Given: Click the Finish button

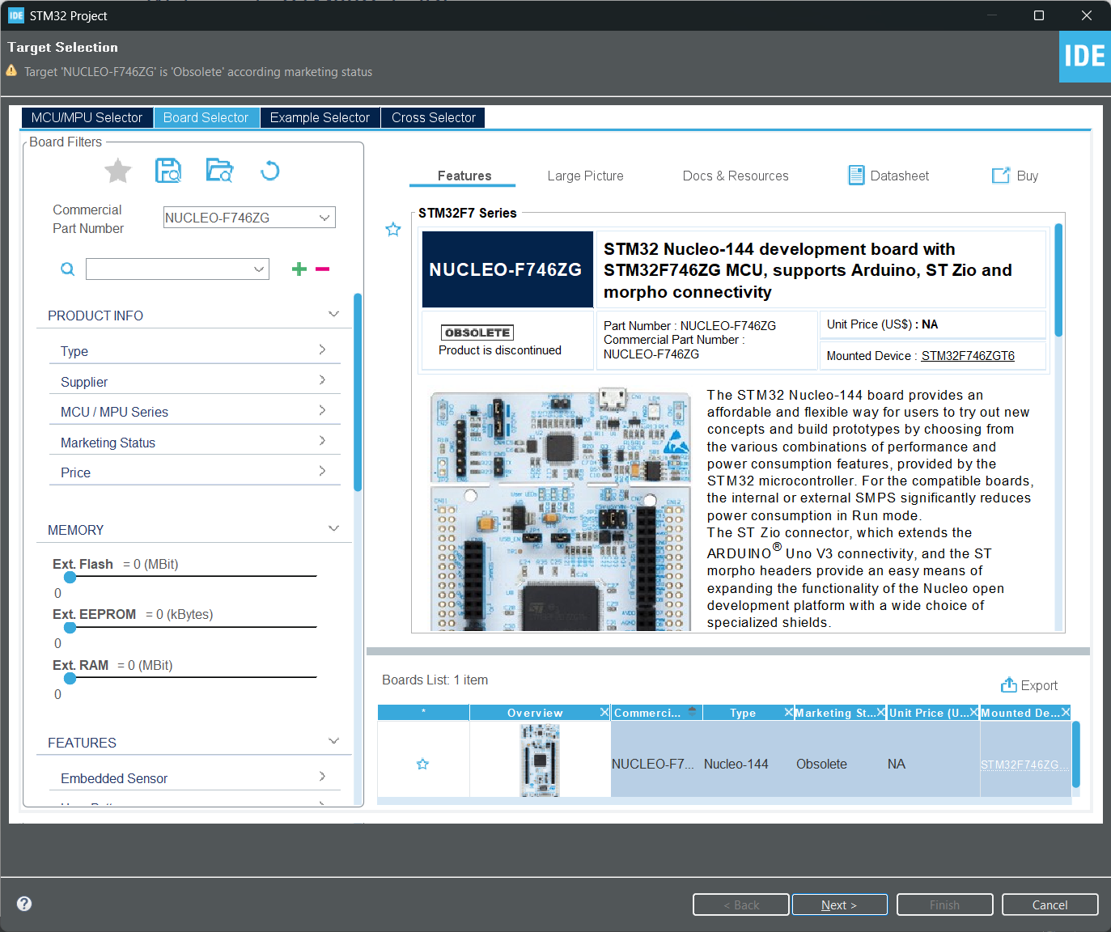Looking at the screenshot, I should tap(944, 904).
